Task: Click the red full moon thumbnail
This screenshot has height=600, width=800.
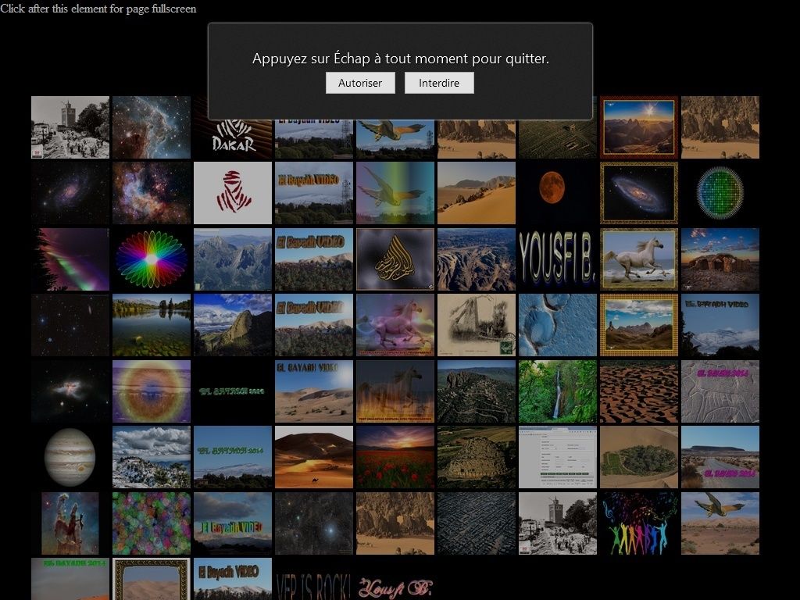Action: click(557, 192)
